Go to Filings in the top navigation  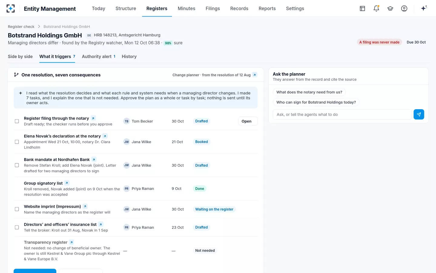point(213,8)
